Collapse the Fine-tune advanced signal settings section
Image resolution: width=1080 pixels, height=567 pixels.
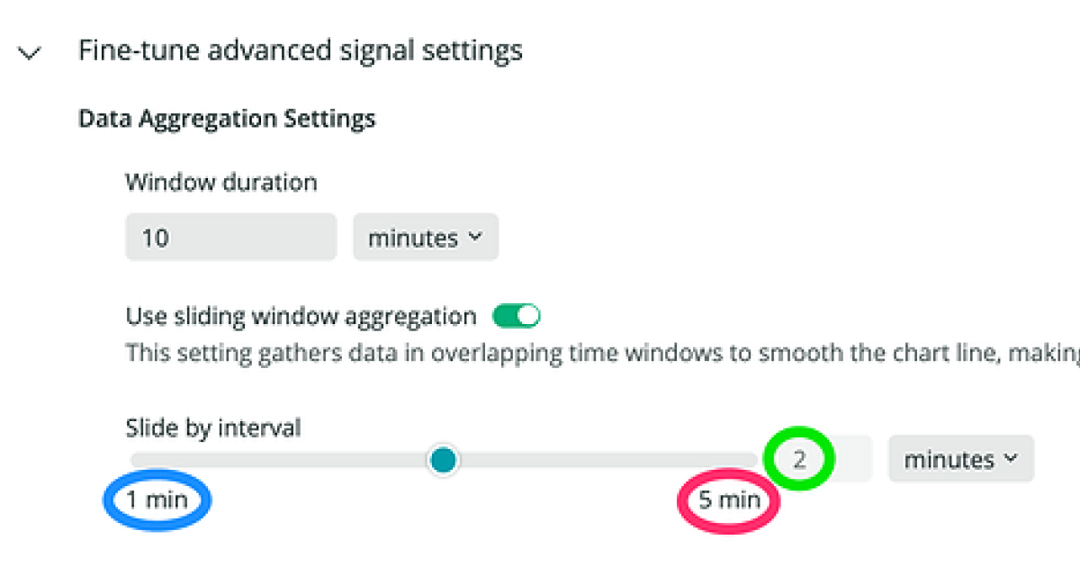tap(30, 51)
